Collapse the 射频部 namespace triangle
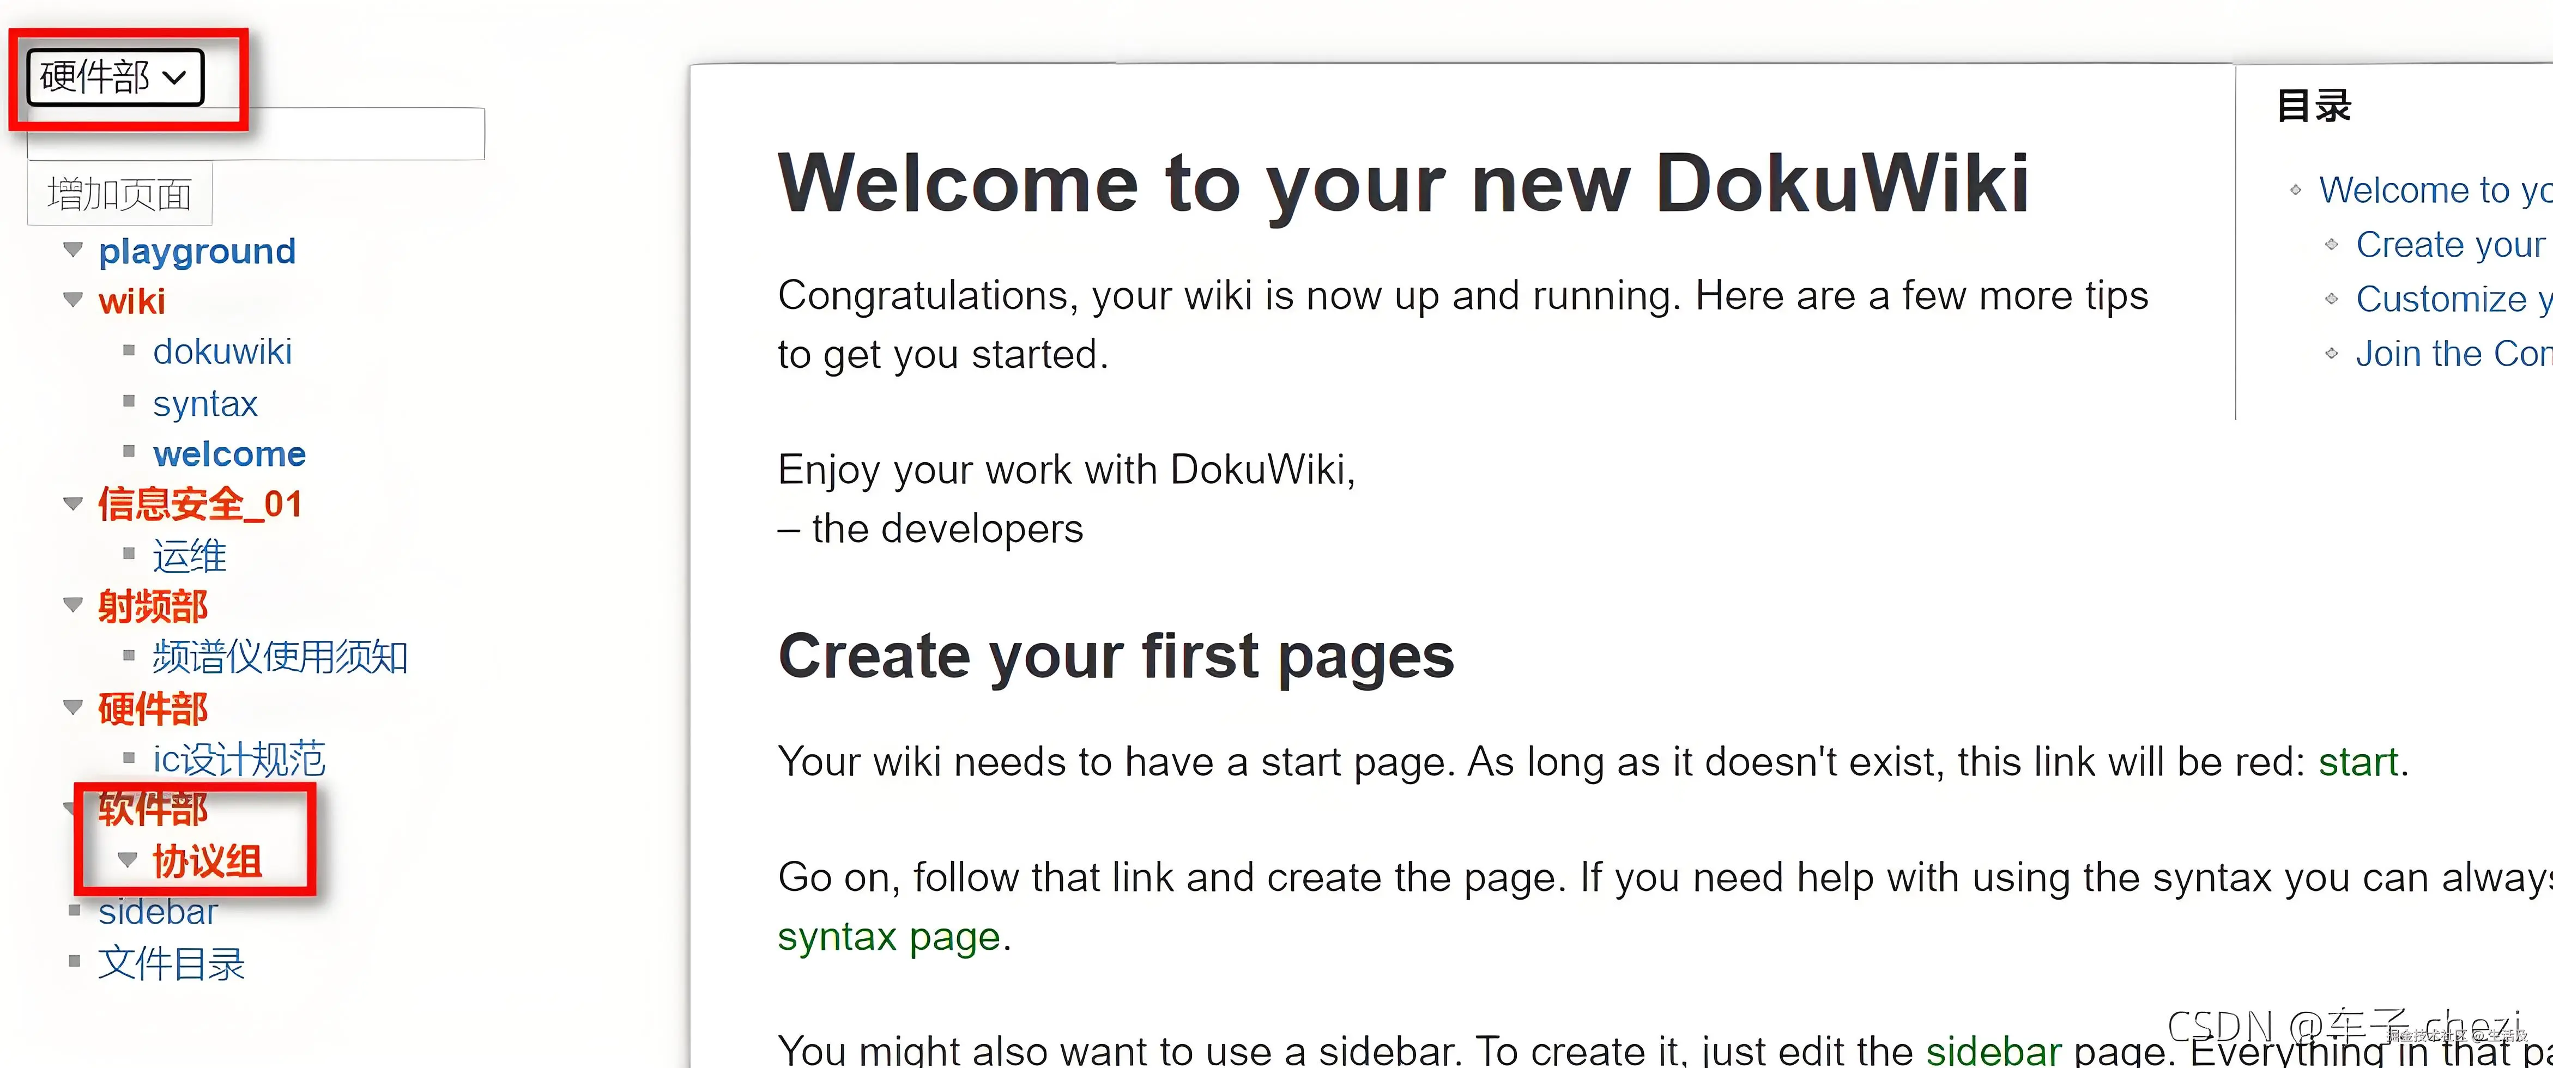 coord(72,604)
